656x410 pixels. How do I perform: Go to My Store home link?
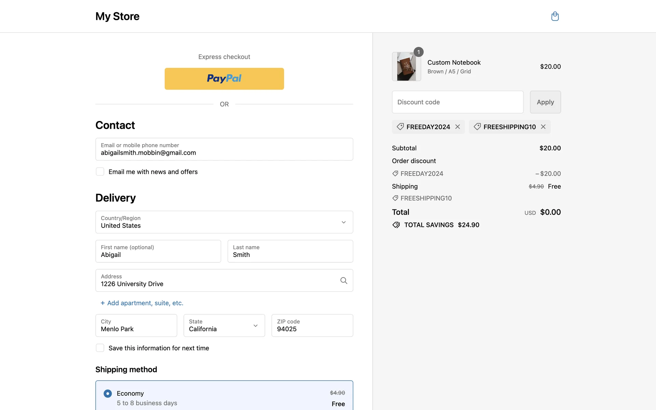click(x=117, y=16)
